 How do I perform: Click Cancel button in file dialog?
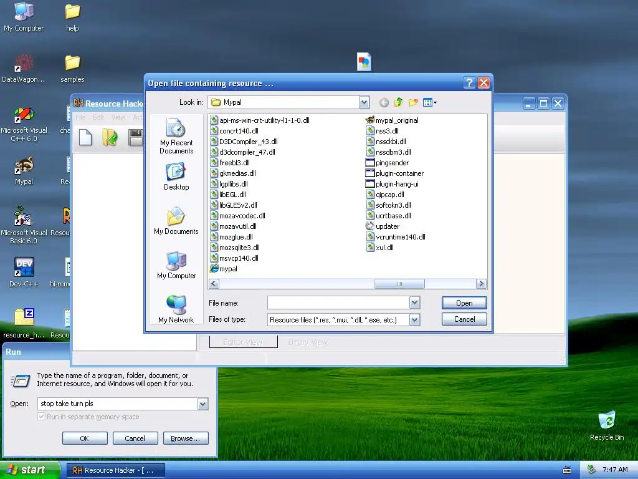[464, 319]
